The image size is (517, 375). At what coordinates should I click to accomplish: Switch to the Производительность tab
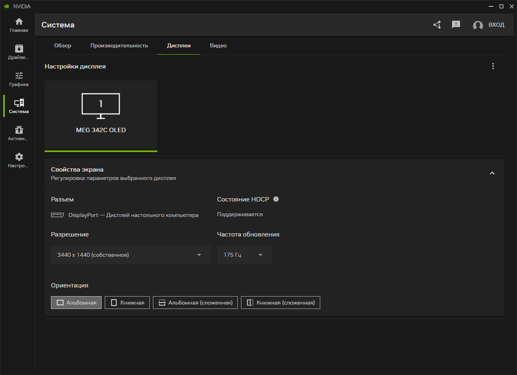coord(119,46)
